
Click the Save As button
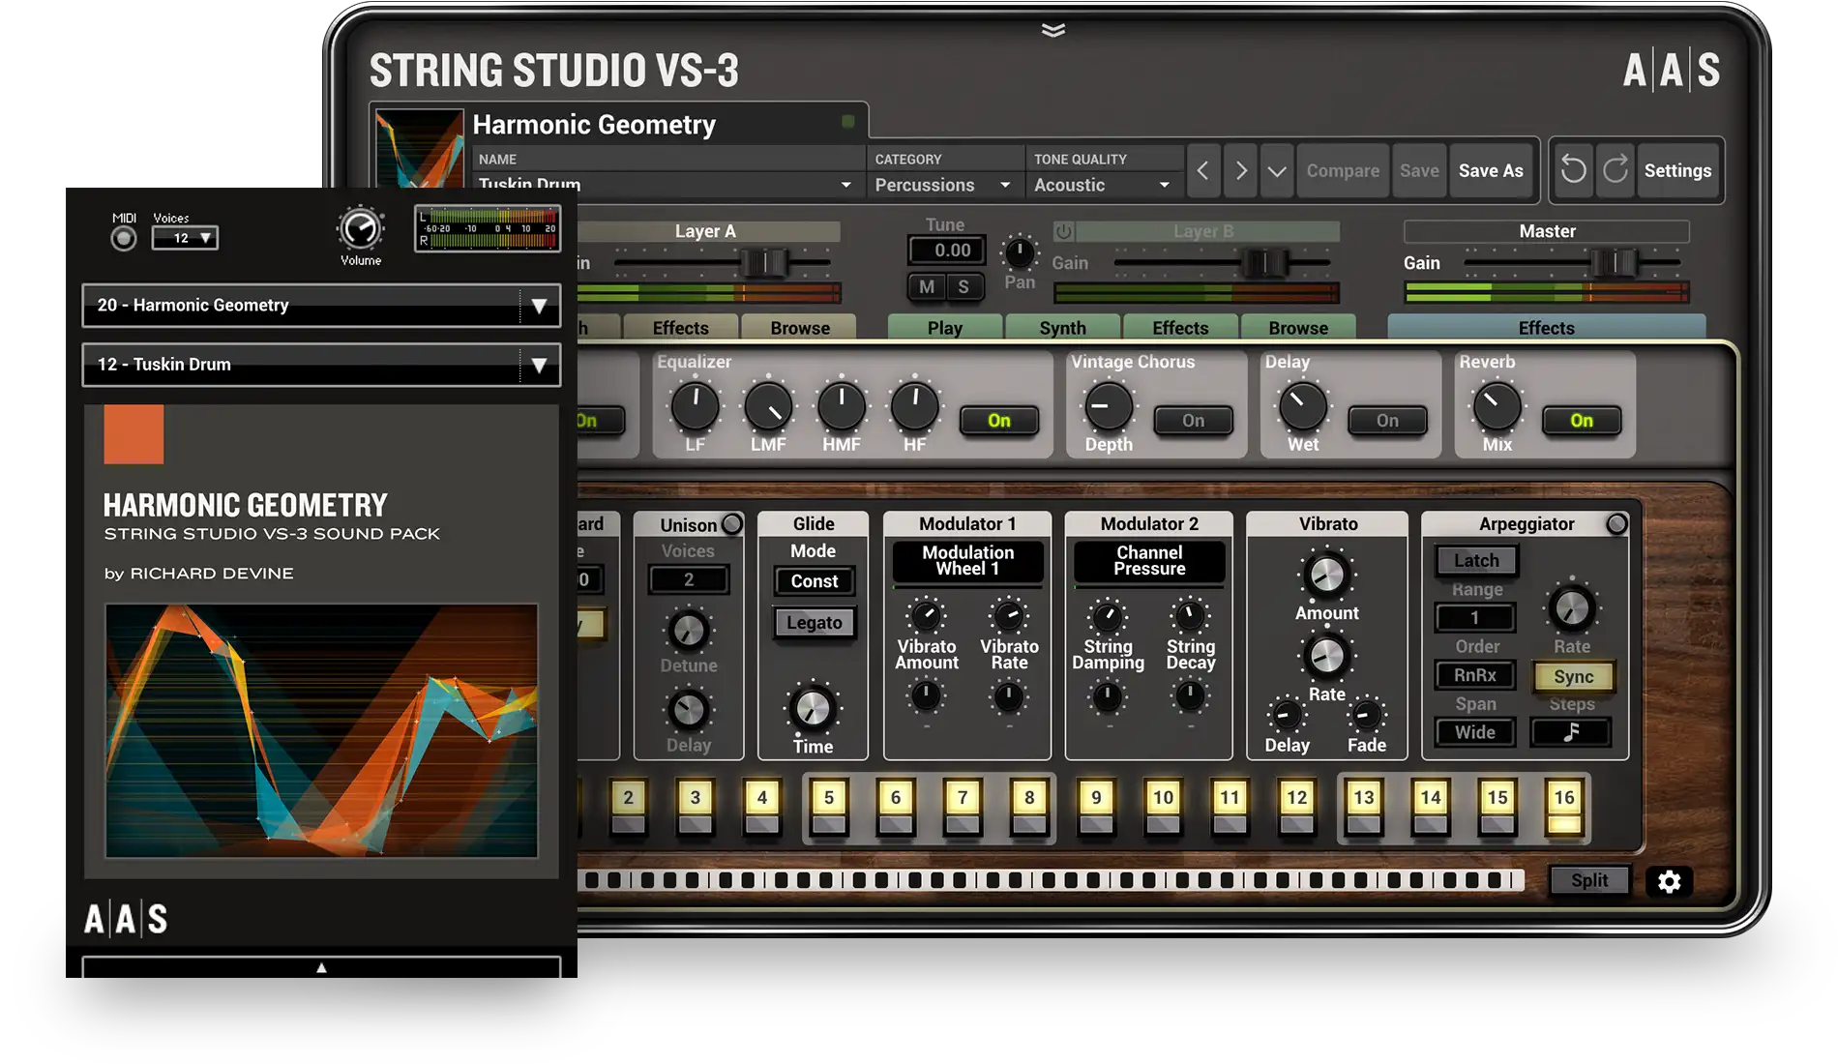coord(1491,171)
